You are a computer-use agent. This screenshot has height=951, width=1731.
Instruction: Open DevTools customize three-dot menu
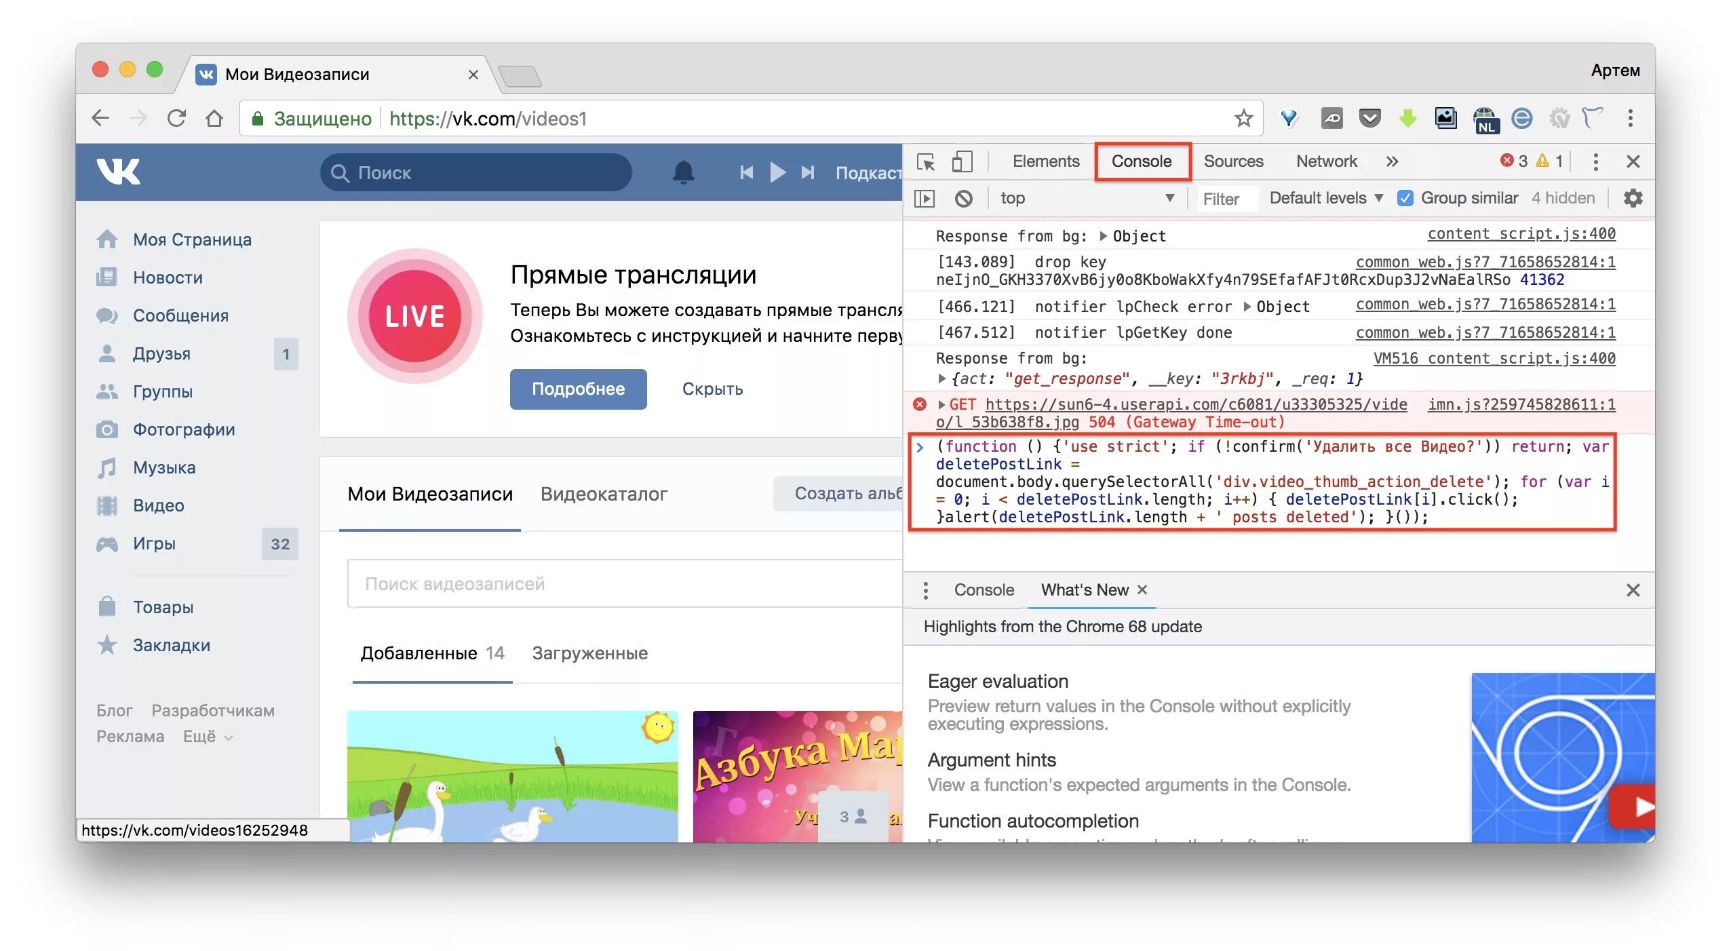pyautogui.click(x=1595, y=161)
